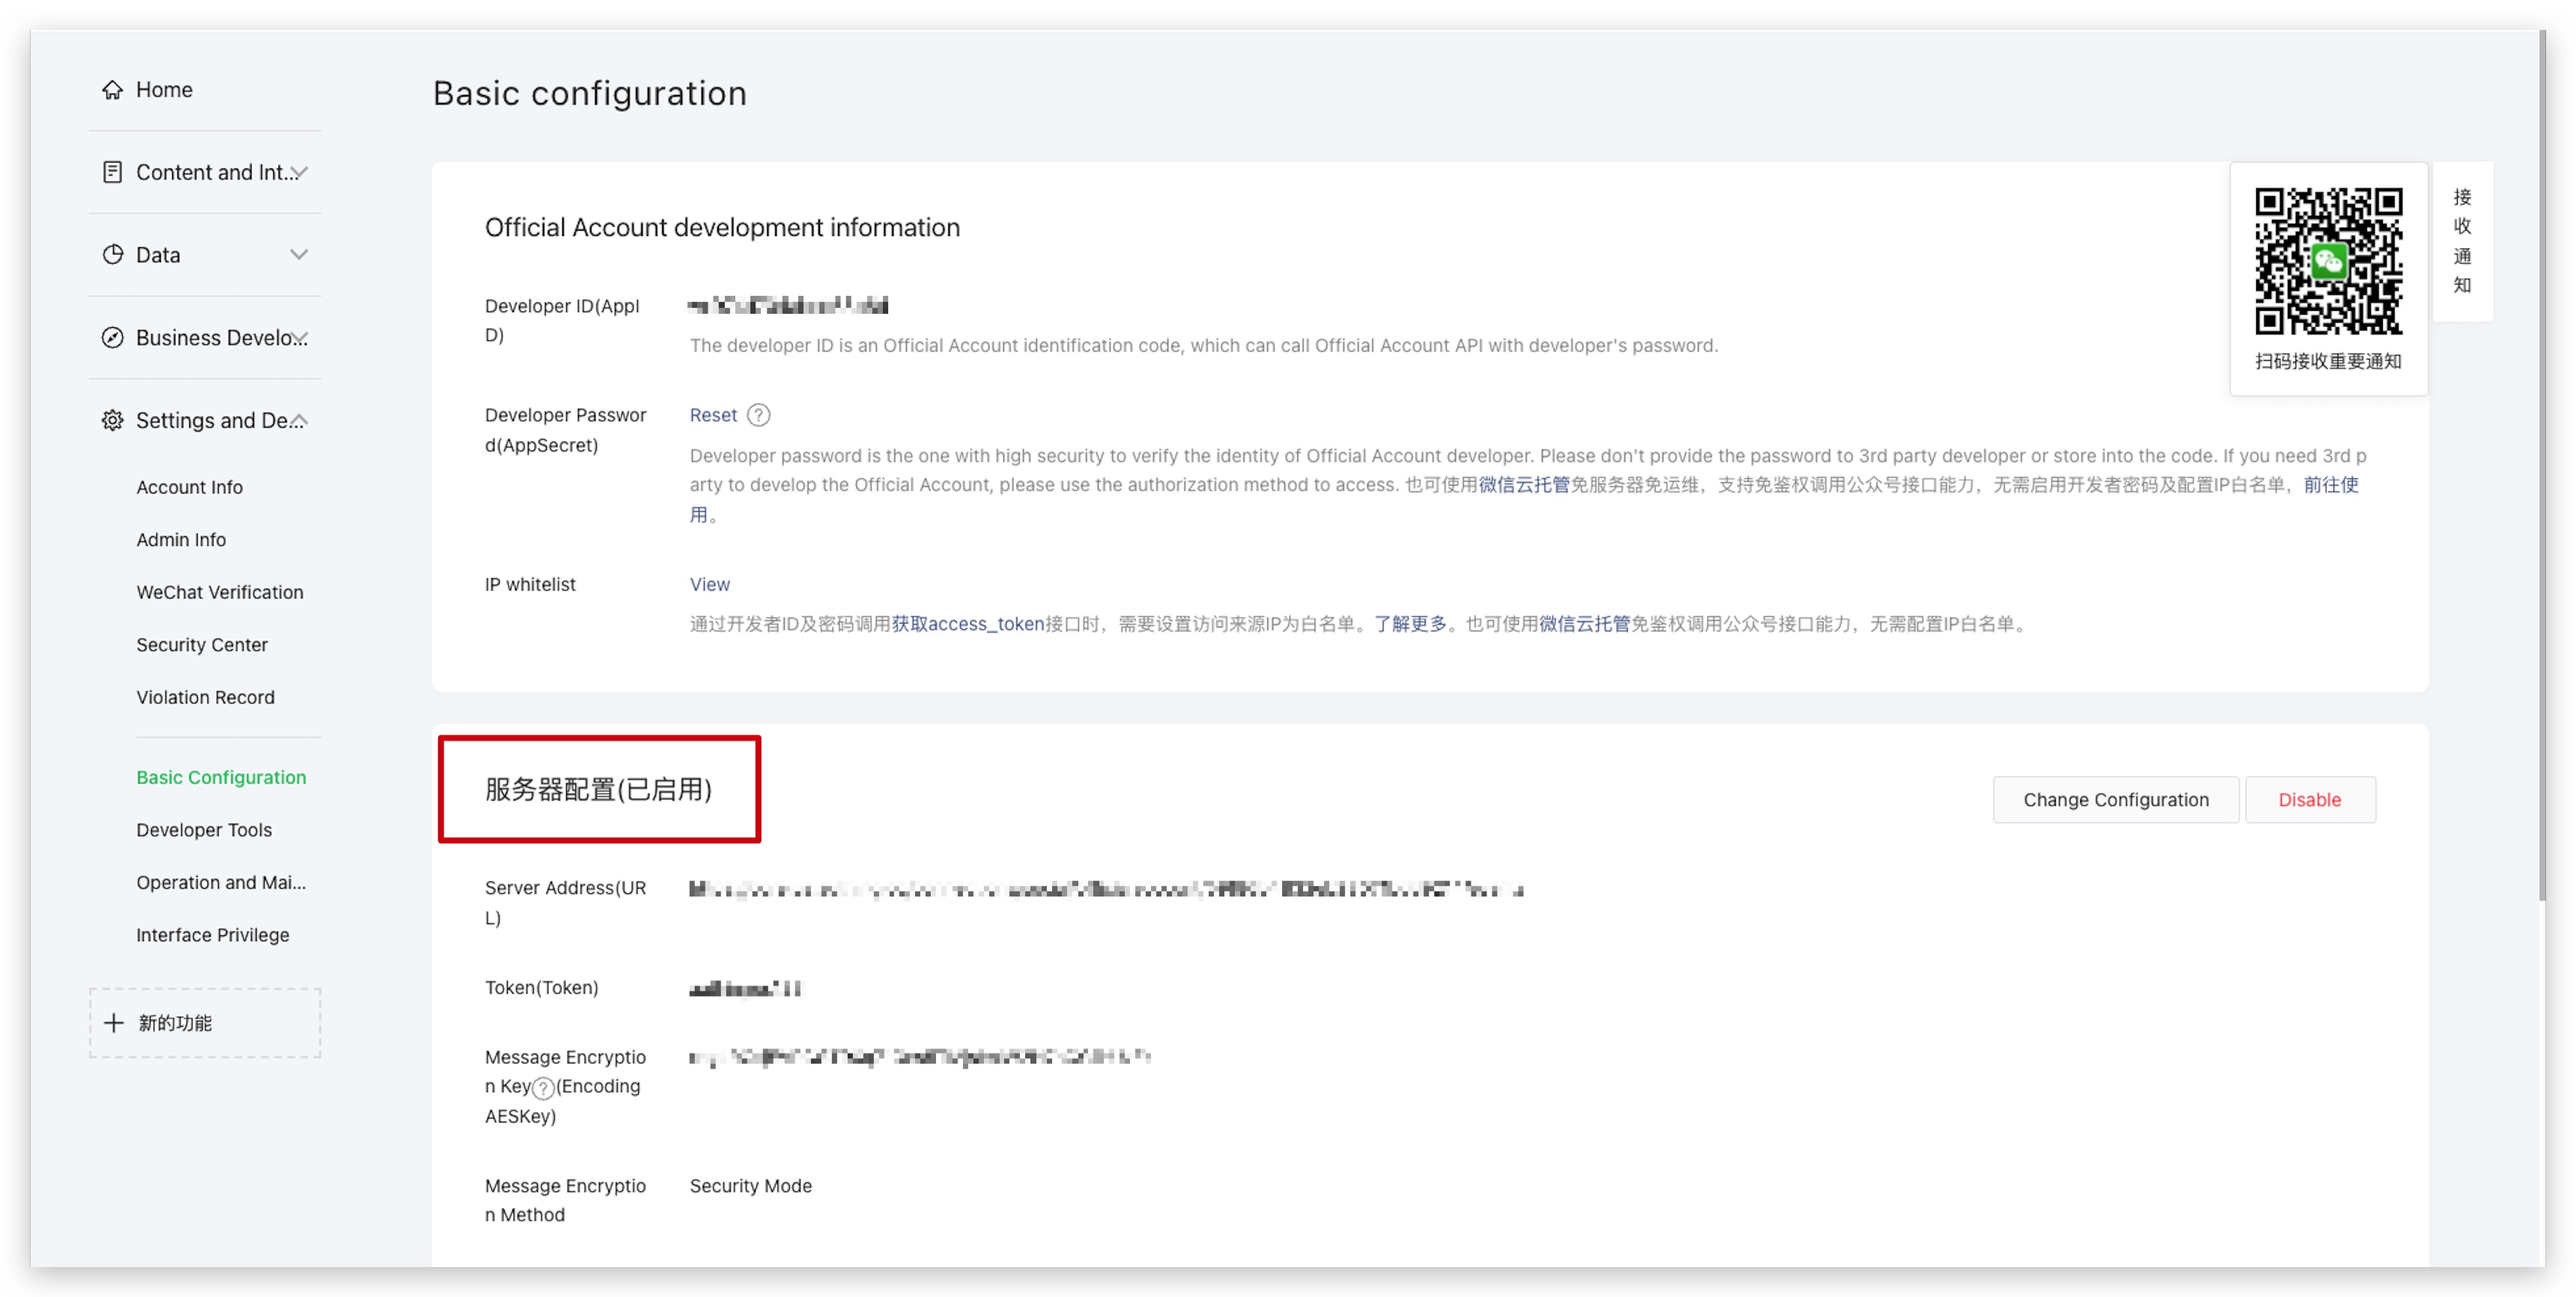Go to Security Center menu item

click(202, 645)
